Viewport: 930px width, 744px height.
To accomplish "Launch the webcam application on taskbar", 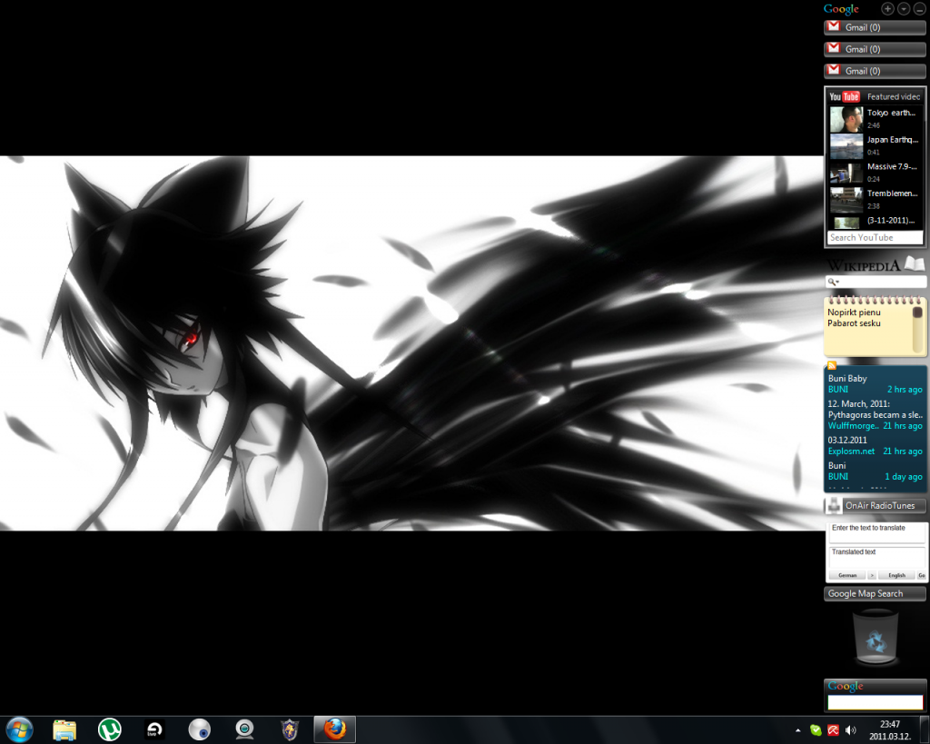I will (x=244, y=729).
